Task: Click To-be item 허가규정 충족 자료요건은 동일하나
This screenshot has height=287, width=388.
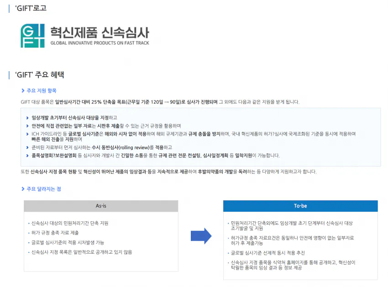Action: [292, 240]
